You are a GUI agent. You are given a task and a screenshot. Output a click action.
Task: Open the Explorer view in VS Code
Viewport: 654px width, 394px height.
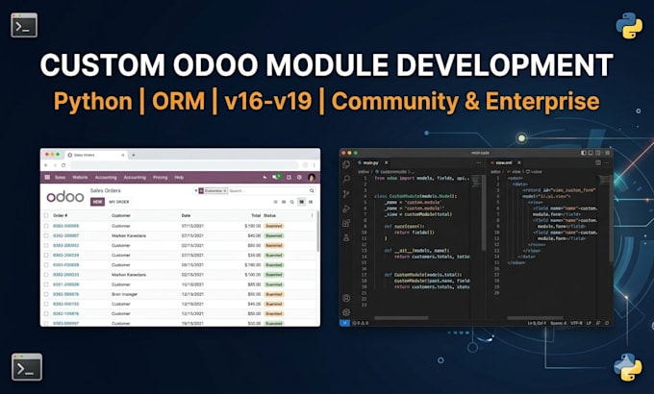tap(346, 164)
